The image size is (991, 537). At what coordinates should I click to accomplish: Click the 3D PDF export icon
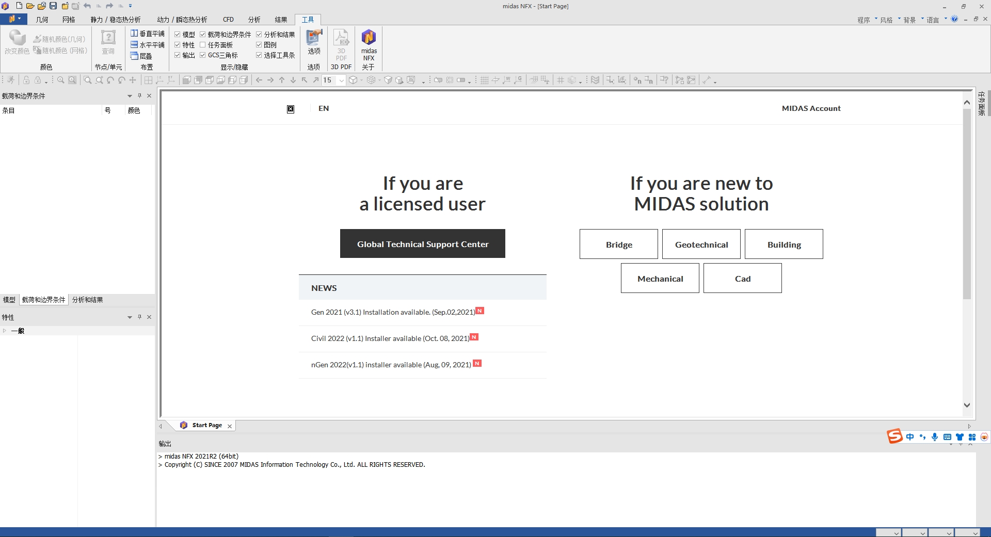tap(341, 45)
